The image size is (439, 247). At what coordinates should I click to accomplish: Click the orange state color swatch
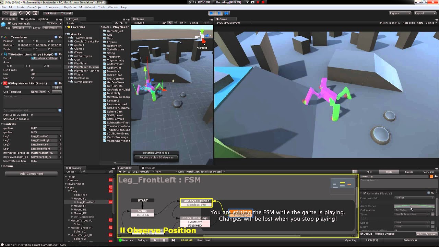(431, 176)
